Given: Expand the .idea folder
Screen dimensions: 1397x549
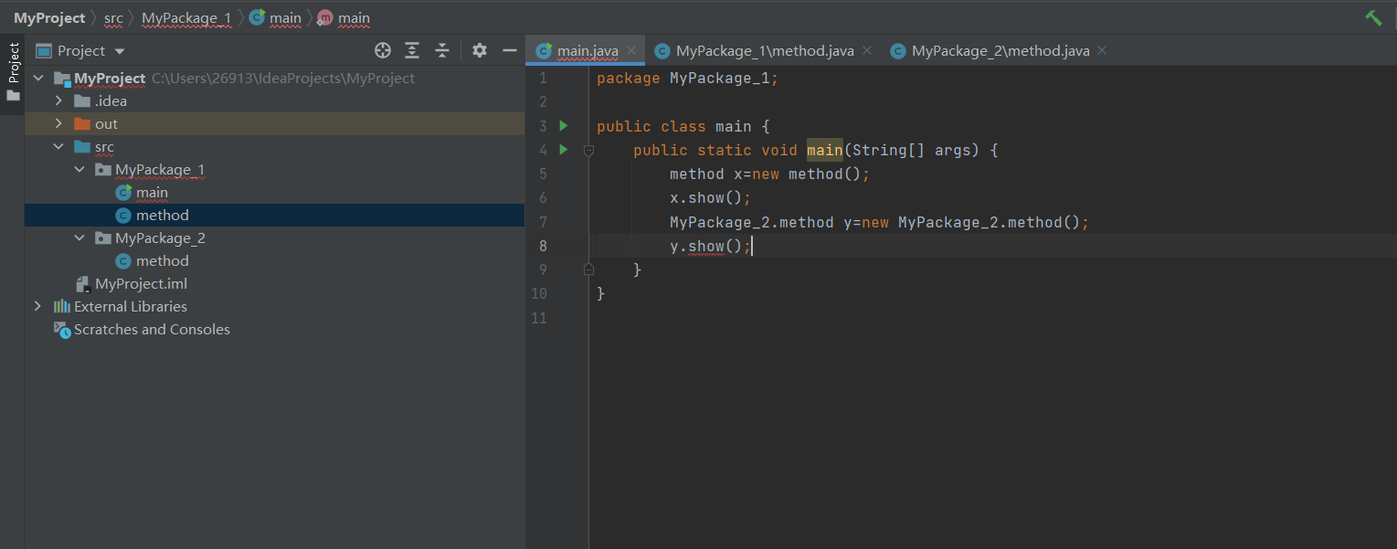Looking at the screenshot, I should pos(58,100).
